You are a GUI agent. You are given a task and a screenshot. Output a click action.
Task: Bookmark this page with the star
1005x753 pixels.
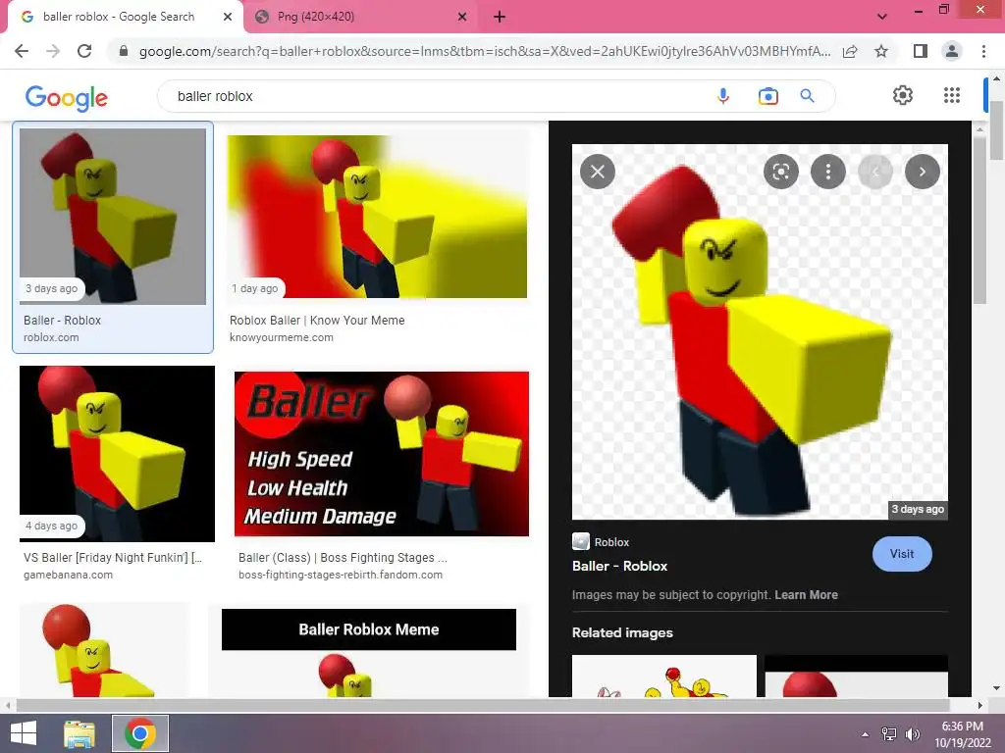pos(881,51)
